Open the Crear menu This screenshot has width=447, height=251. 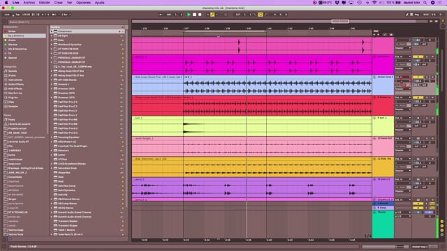point(59,3)
